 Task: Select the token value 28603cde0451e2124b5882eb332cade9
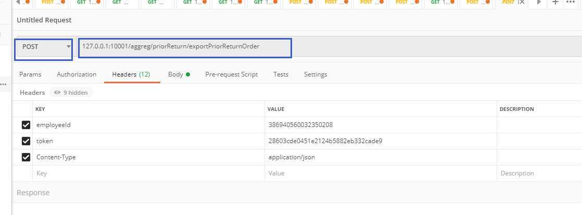(325, 141)
